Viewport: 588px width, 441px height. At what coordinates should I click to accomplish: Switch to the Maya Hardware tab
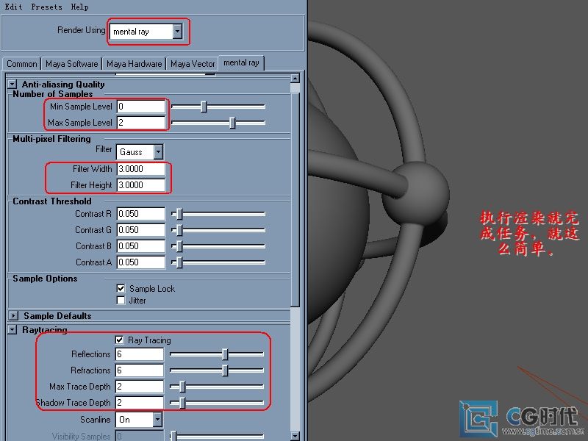click(135, 64)
